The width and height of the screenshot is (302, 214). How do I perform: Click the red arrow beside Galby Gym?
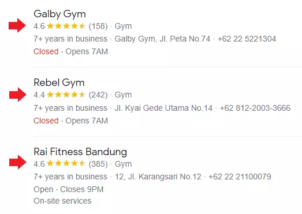pos(17,25)
